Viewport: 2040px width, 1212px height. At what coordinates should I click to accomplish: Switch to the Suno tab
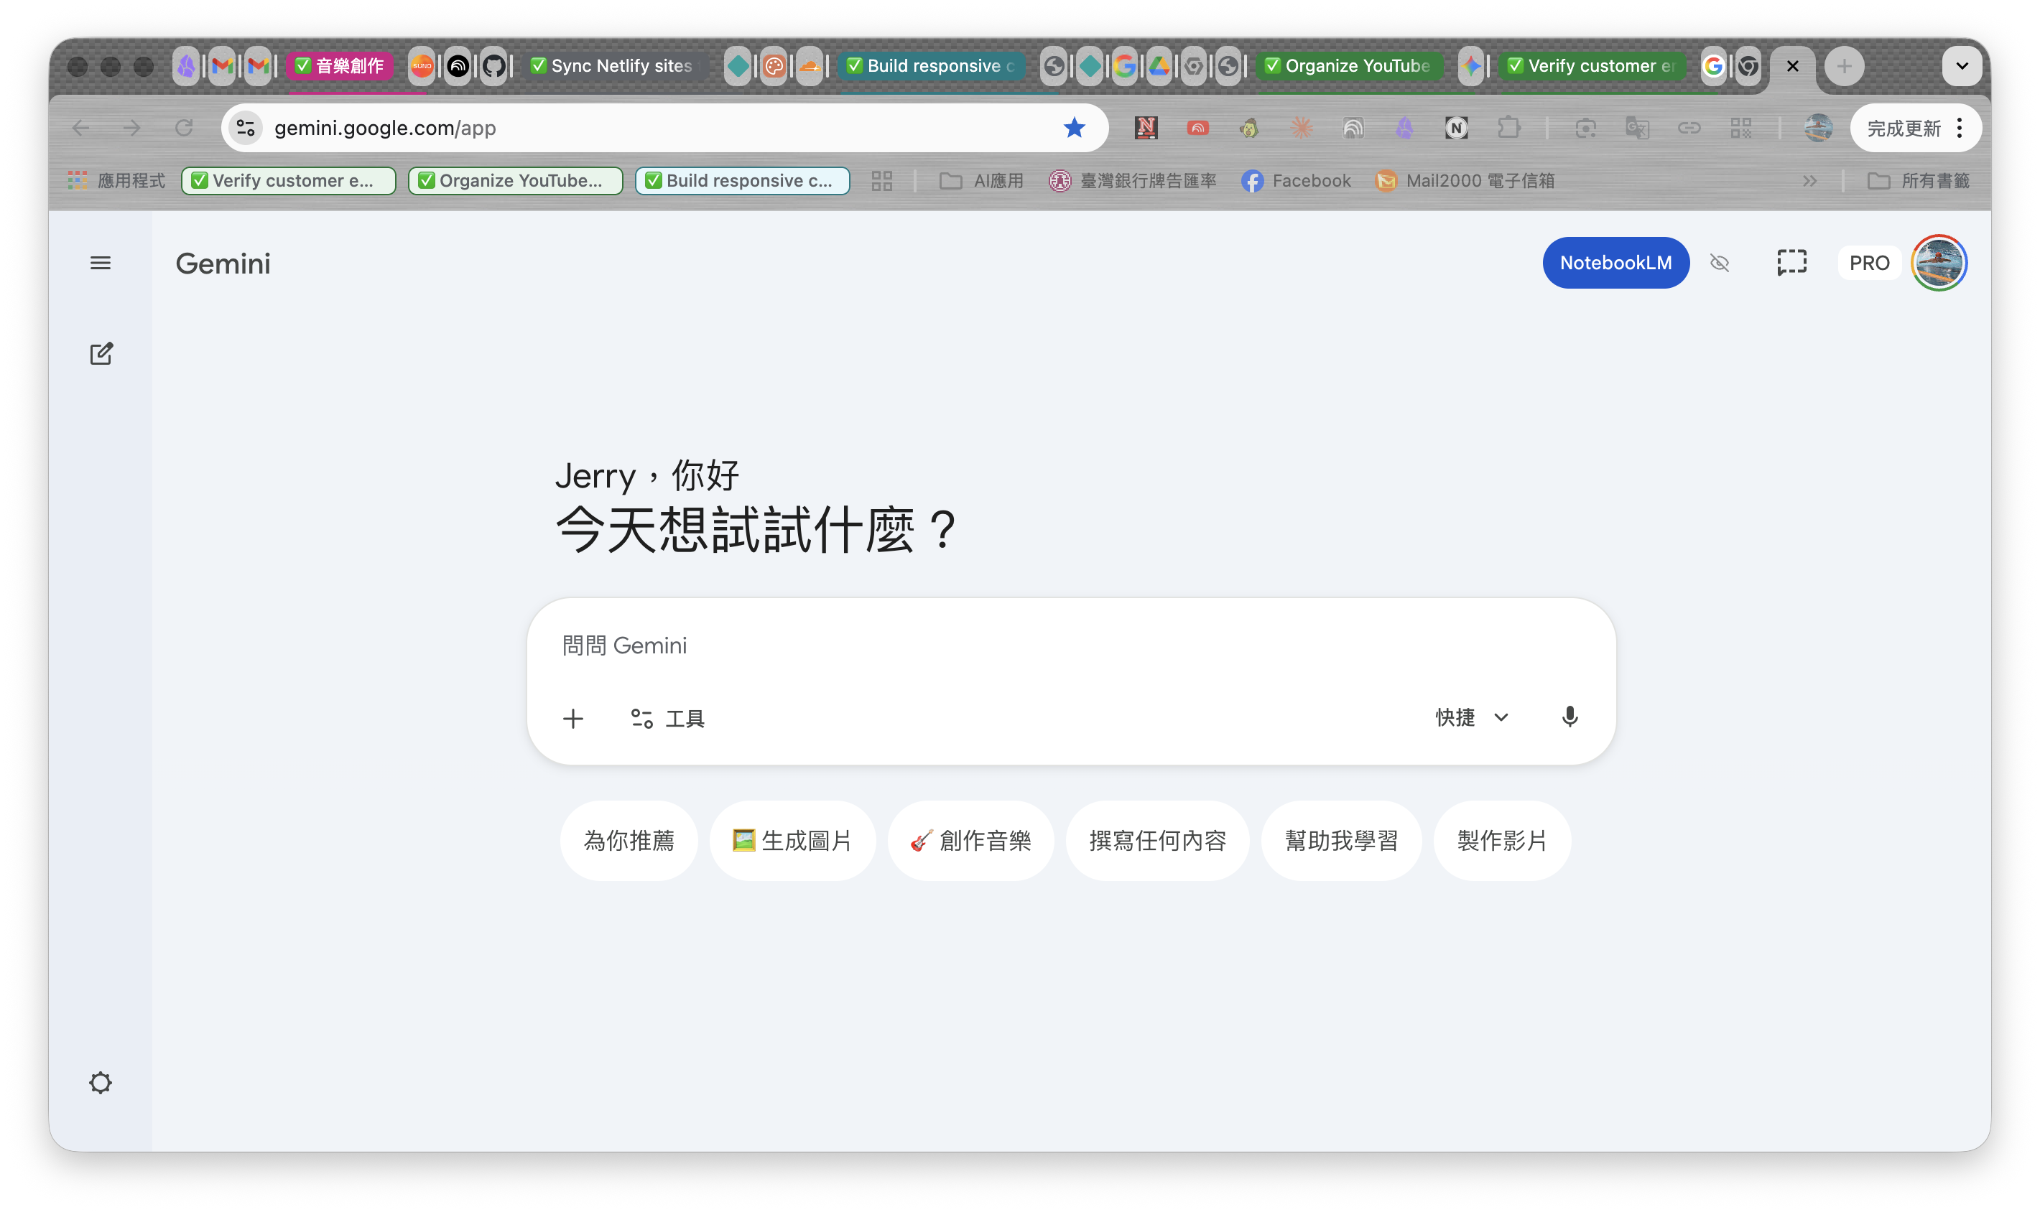[422, 66]
